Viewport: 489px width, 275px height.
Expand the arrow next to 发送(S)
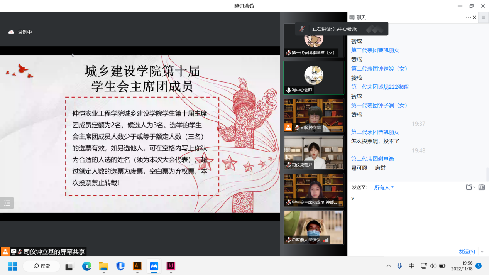[x=482, y=251]
